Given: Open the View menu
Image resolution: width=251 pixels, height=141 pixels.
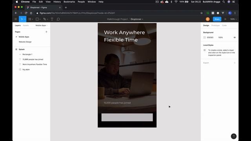Looking at the screenshot, I should pyautogui.click(x=48, y=2).
